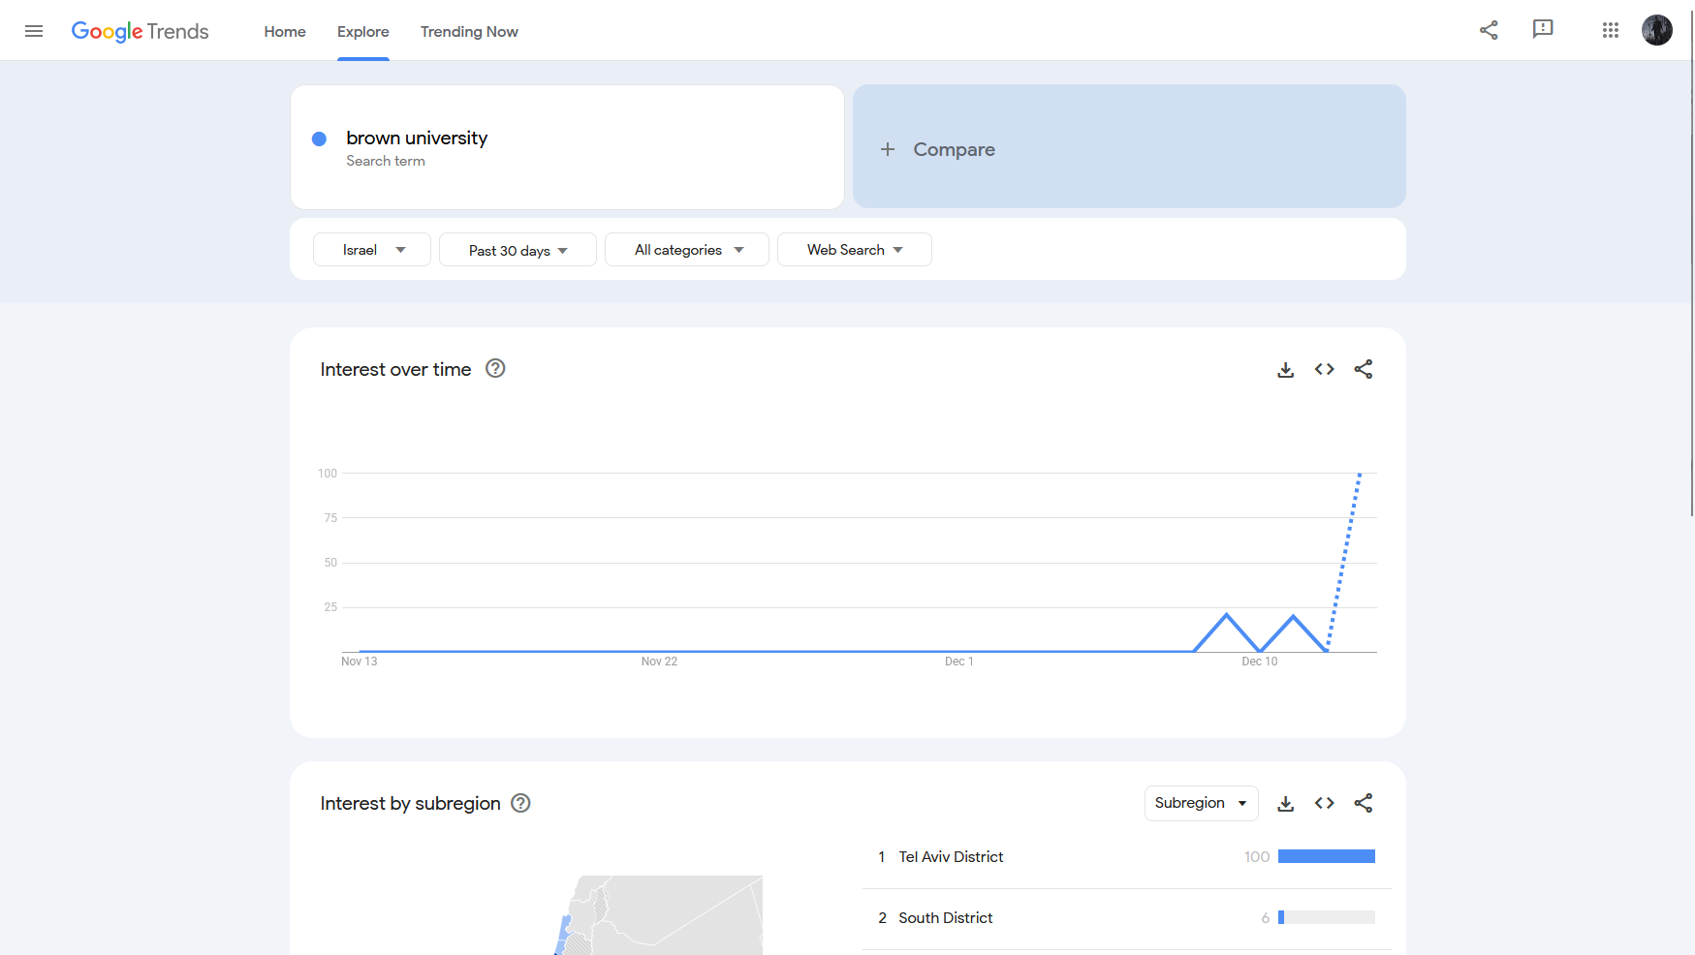The image size is (1695, 955).
Task: Share this Trends page from header
Action: [x=1489, y=31]
